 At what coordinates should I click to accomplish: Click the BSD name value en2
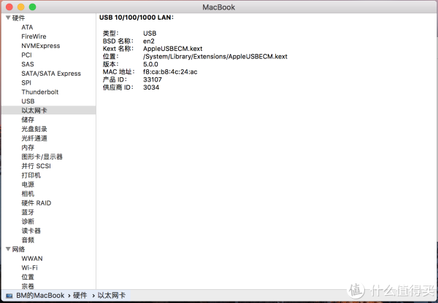(x=149, y=42)
